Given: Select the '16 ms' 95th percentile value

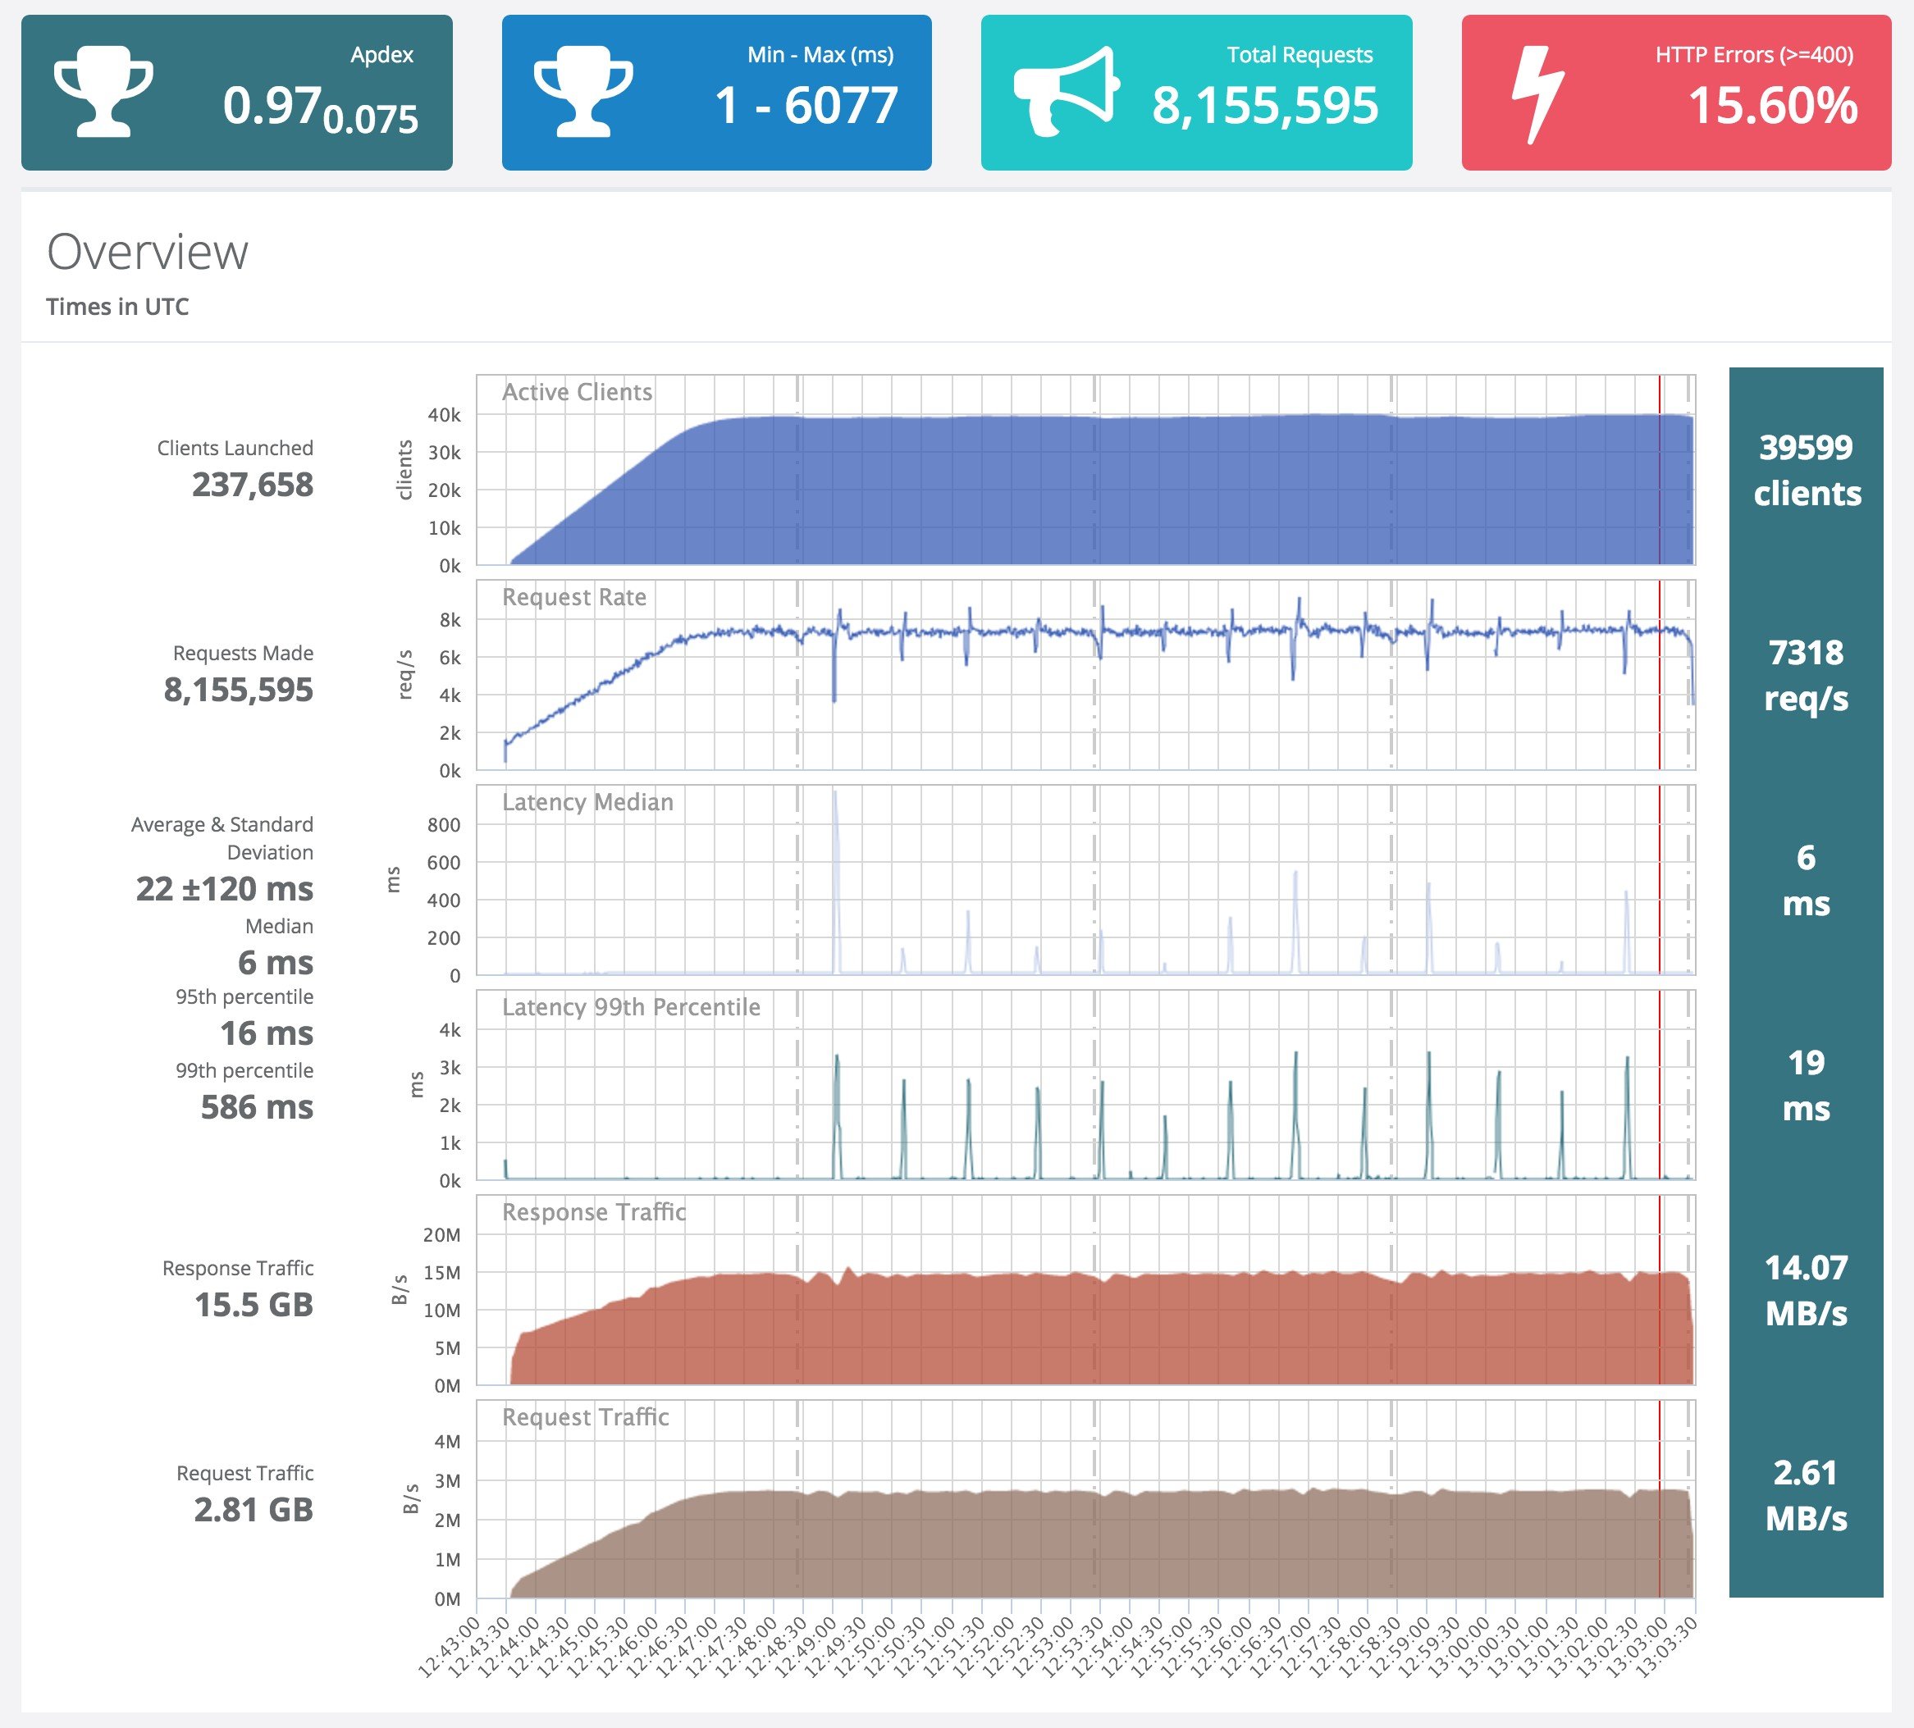Looking at the screenshot, I should pyautogui.click(x=267, y=1033).
